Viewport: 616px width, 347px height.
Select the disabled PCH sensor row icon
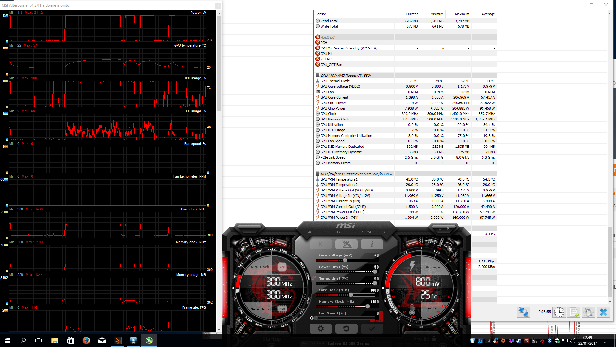(x=318, y=42)
